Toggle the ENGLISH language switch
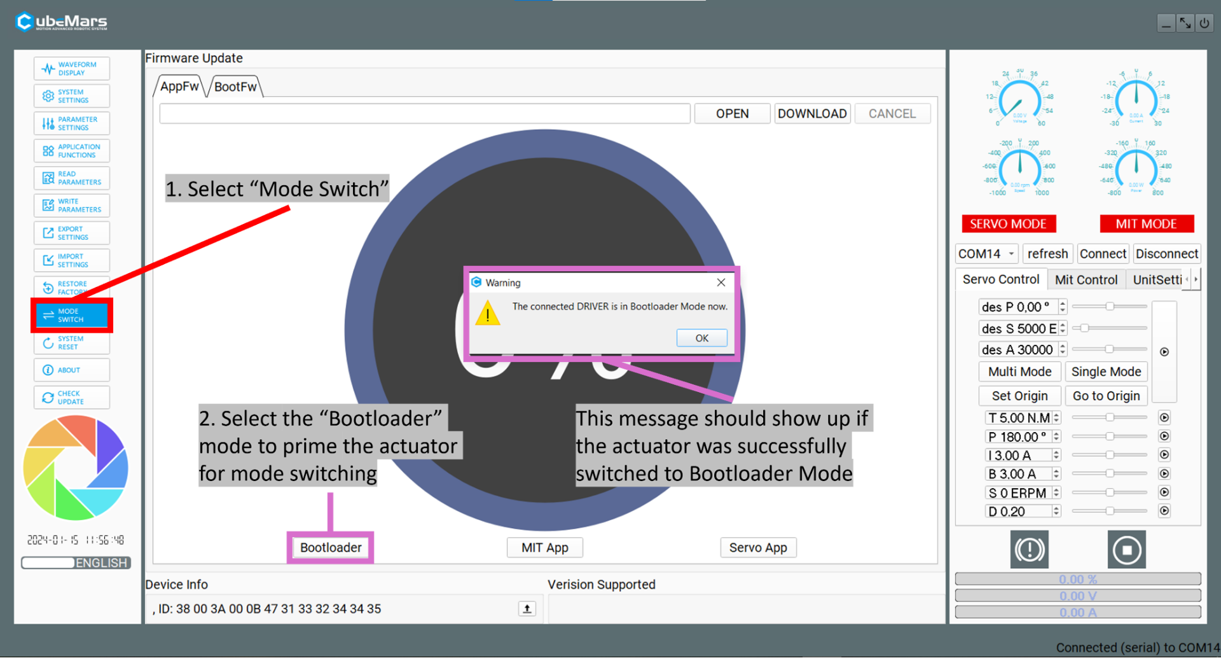1221x658 pixels. tap(76, 563)
